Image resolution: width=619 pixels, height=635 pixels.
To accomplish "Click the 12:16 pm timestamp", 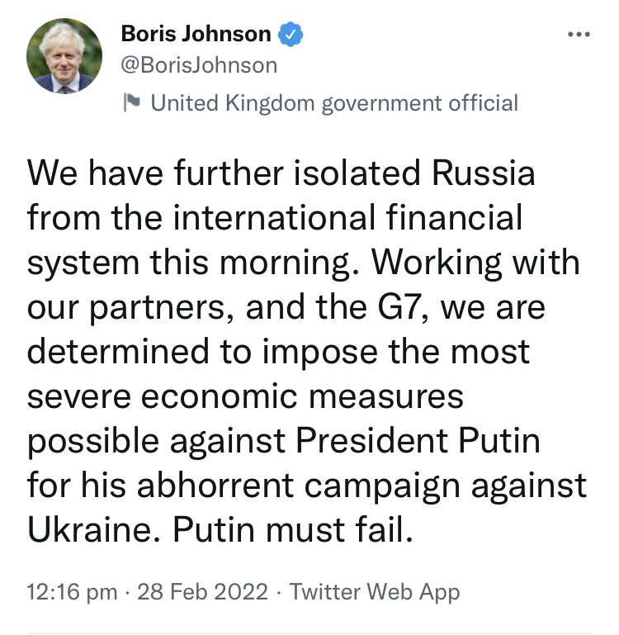I will pos(71,591).
